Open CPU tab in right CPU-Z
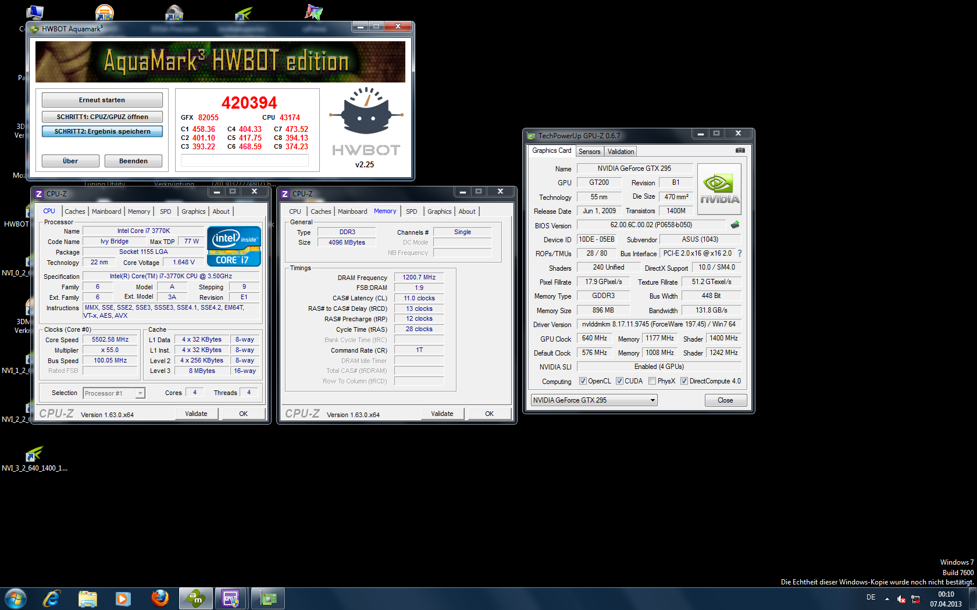Viewport: 977px width, 610px height. click(x=295, y=211)
